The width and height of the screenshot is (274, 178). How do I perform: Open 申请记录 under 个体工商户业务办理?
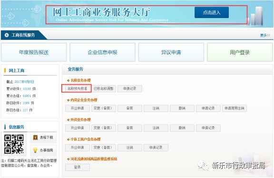(x=156, y=148)
